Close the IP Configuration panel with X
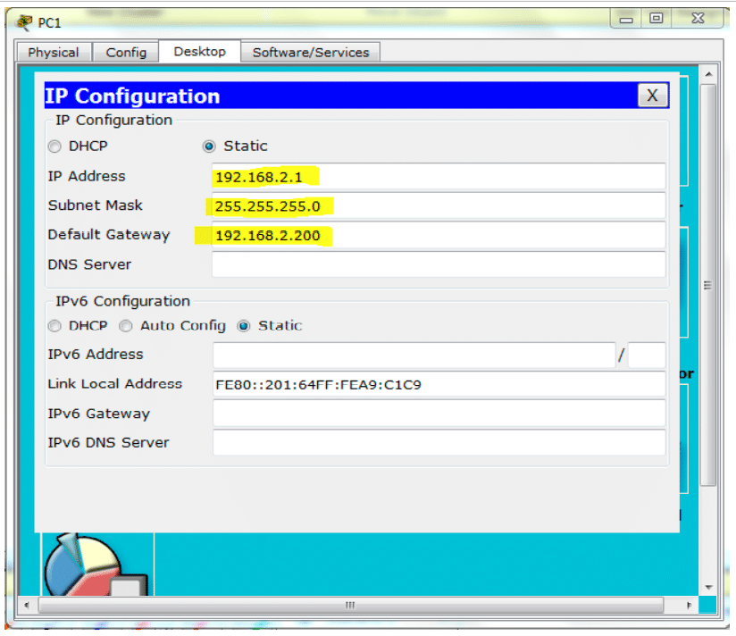736x636 pixels. click(652, 96)
